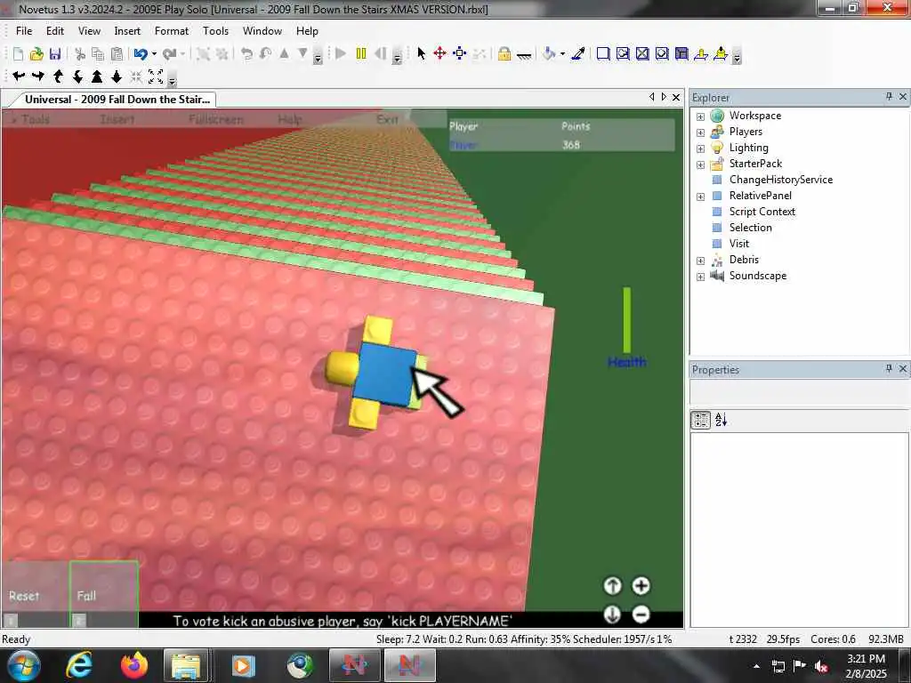Open the camera toolbar overflow options
911x683 pixels.
pos(172,78)
